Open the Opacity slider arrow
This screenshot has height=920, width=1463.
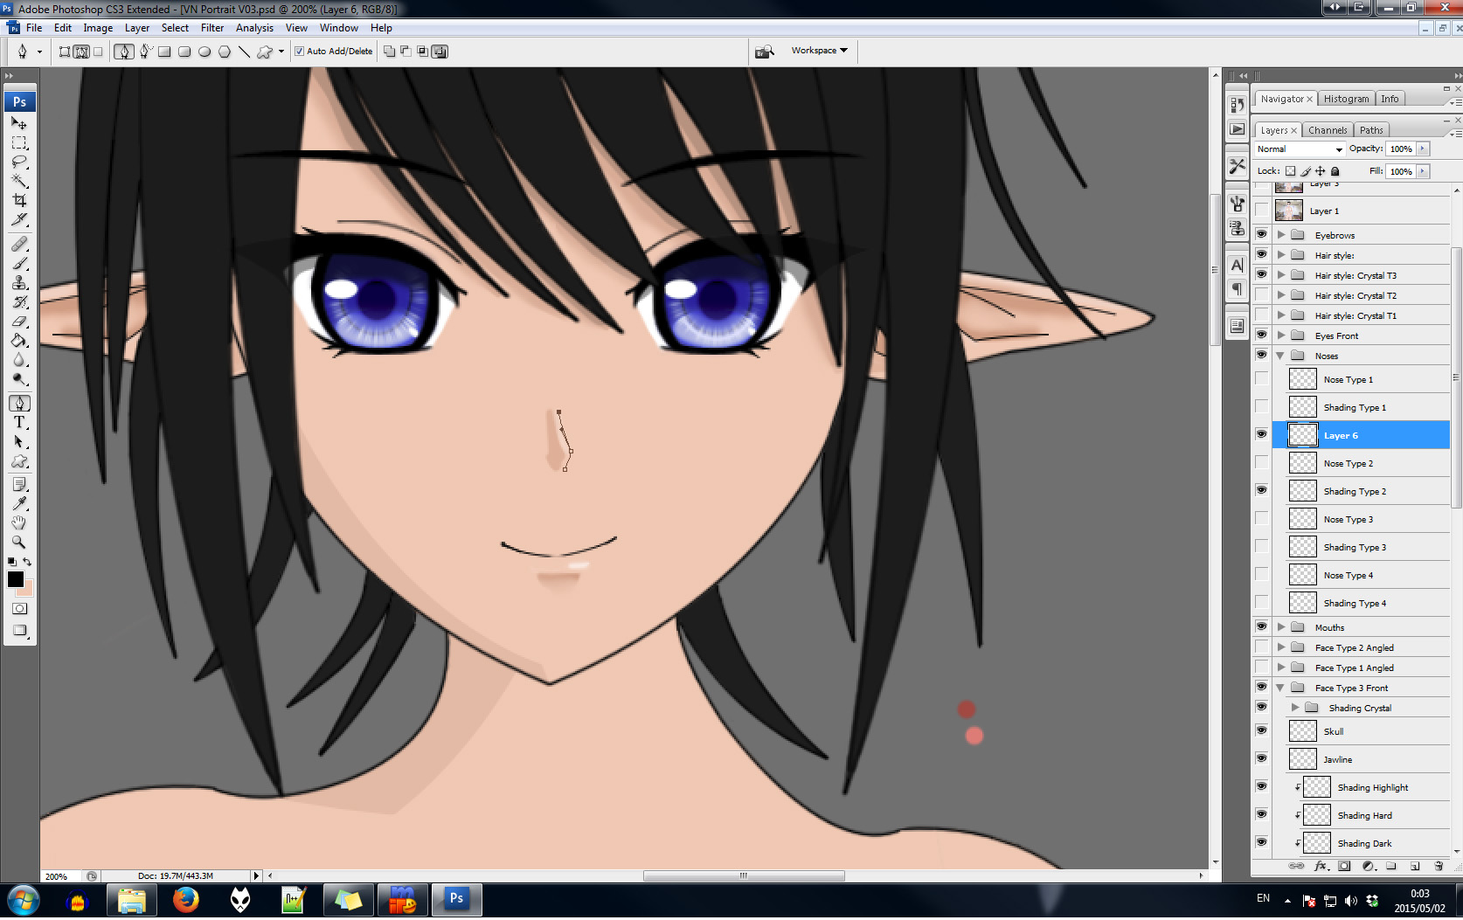[x=1423, y=149]
